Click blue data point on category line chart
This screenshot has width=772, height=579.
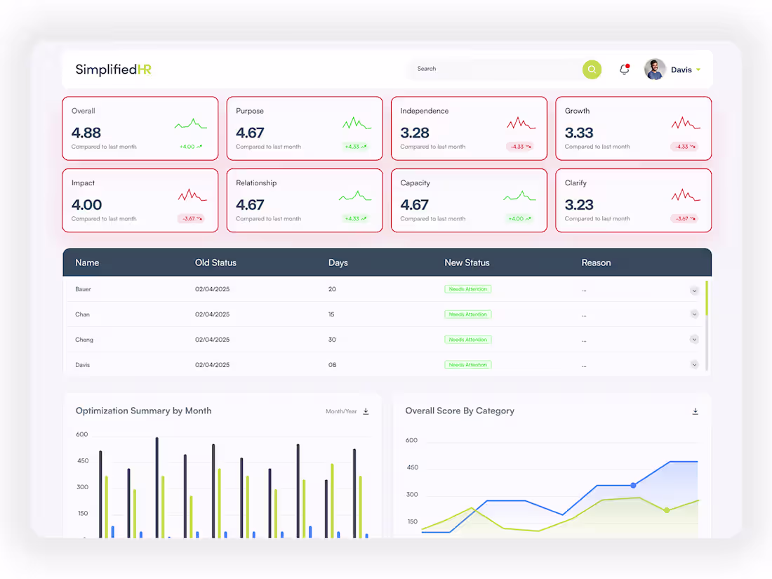[x=633, y=486]
